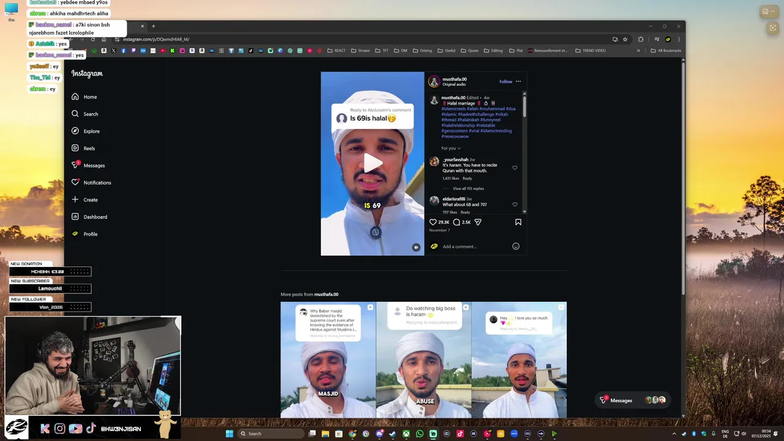Open Reels in Instagram sidebar

[83, 148]
